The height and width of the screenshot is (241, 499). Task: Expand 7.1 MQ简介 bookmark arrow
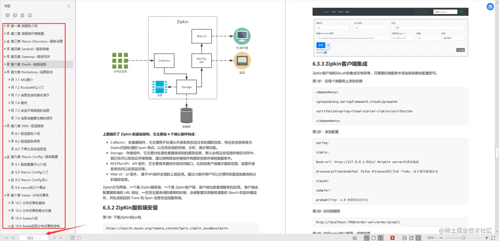[x=9, y=80]
